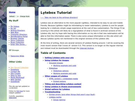The image size is (135, 101).
Task: Click the last updated date 12/26/2024
Action: coord(13,88)
